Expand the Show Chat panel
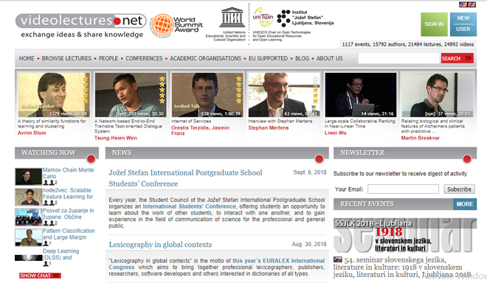 pyautogui.click(x=40, y=276)
